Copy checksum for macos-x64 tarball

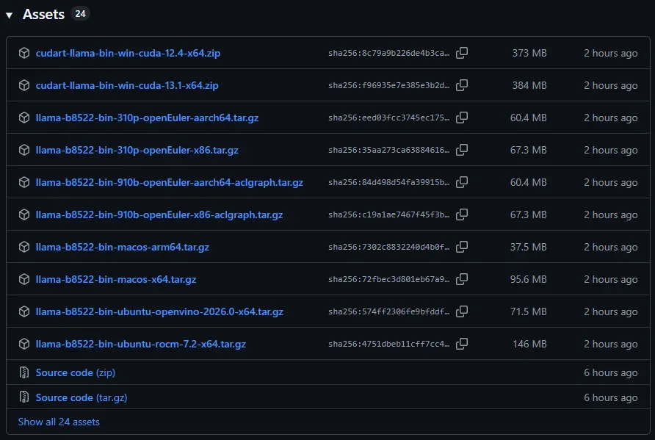tap(462, 279)
